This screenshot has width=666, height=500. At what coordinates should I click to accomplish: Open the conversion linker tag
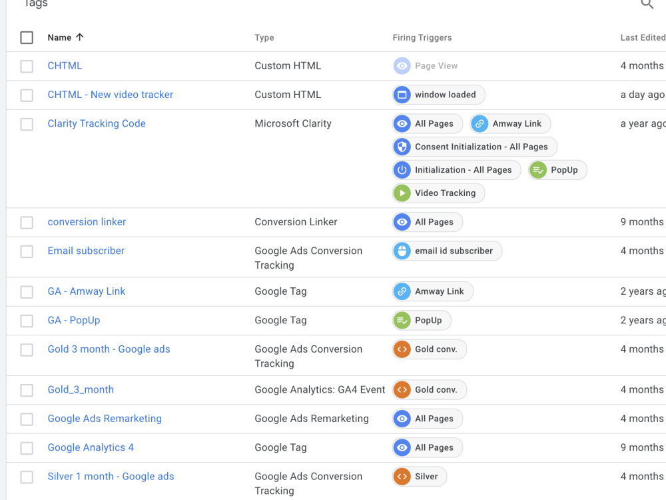coord(87,222)
